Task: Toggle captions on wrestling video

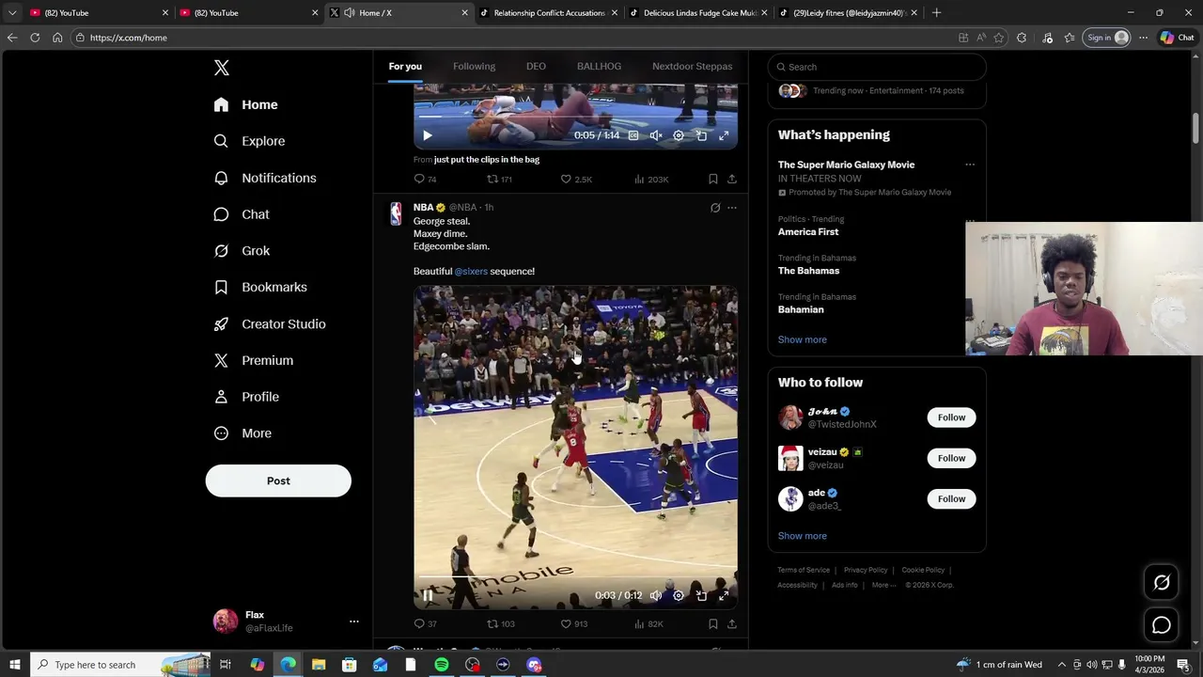Action: click(x=633, y=135)
